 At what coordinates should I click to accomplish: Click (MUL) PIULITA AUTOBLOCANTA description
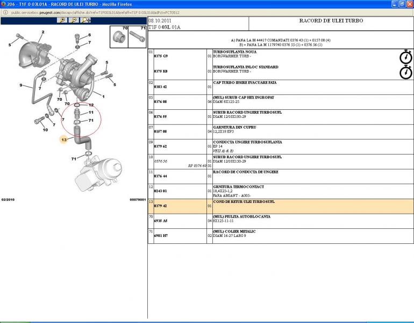(241, 216)
